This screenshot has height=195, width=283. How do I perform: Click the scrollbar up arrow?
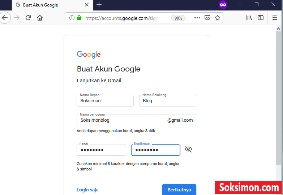(278, 29)
